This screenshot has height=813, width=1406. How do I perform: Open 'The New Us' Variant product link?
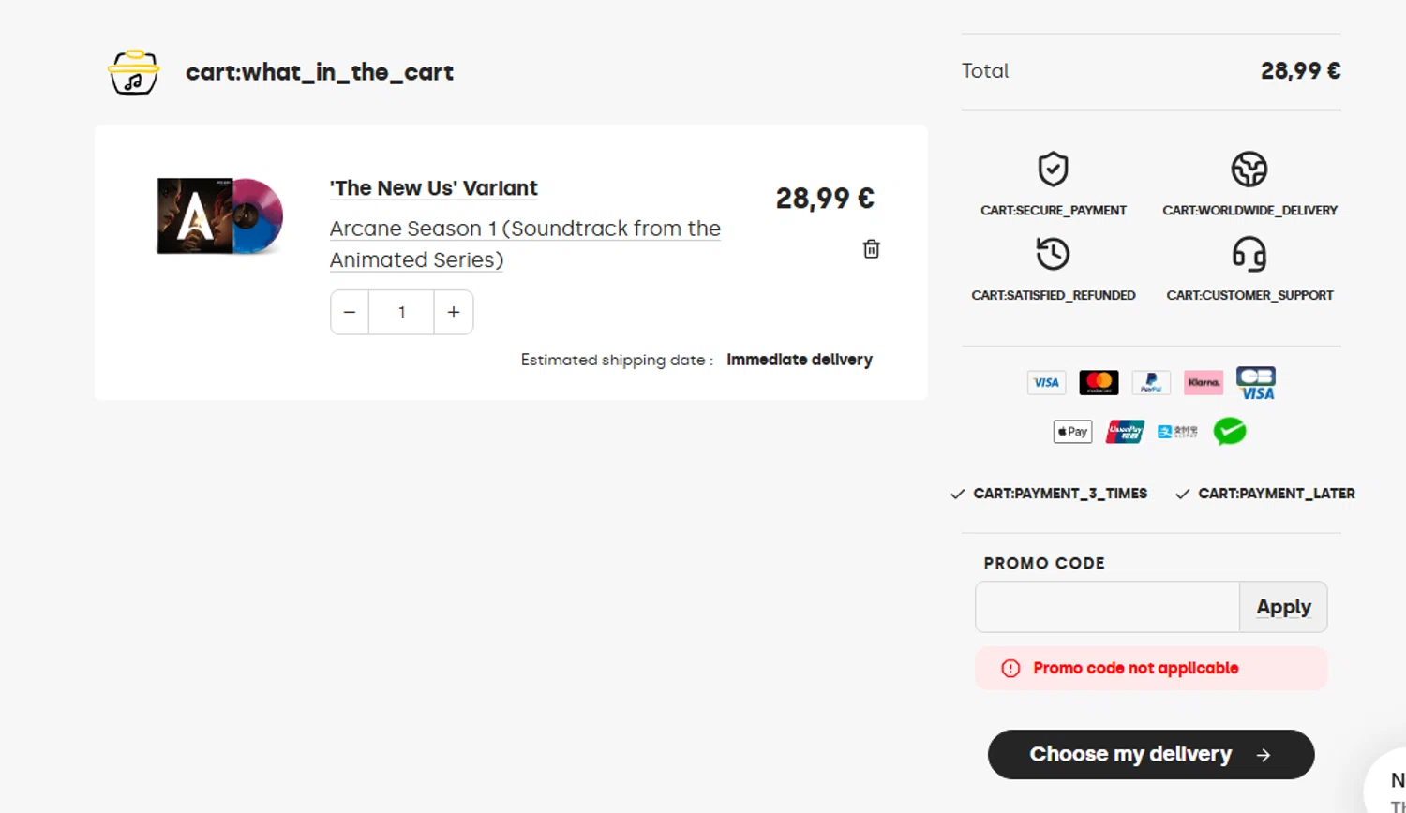click(x=434, y=188)
